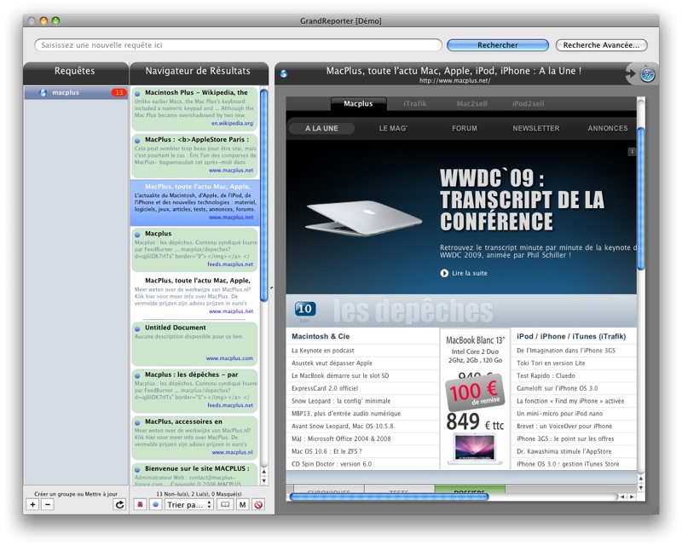
Task: Click the small '1' slide indicator on banner
Action: 632,152
